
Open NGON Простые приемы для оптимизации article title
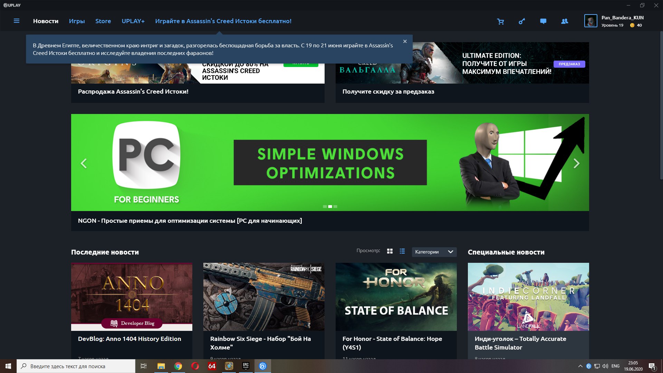(x=190, y=221)
